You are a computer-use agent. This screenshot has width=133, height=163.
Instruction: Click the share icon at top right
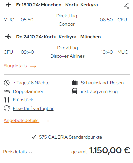click(x=126, y=6)
